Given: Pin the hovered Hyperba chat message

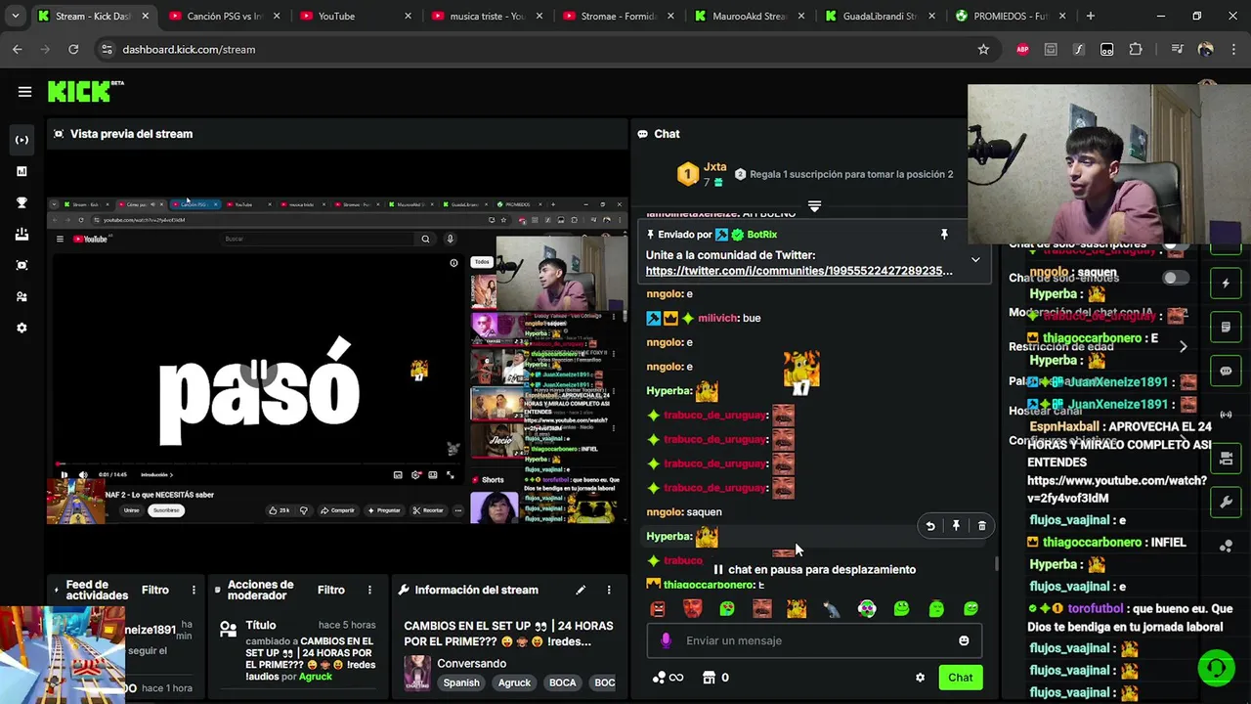Looking at the screenshot, I should point(956,526).
